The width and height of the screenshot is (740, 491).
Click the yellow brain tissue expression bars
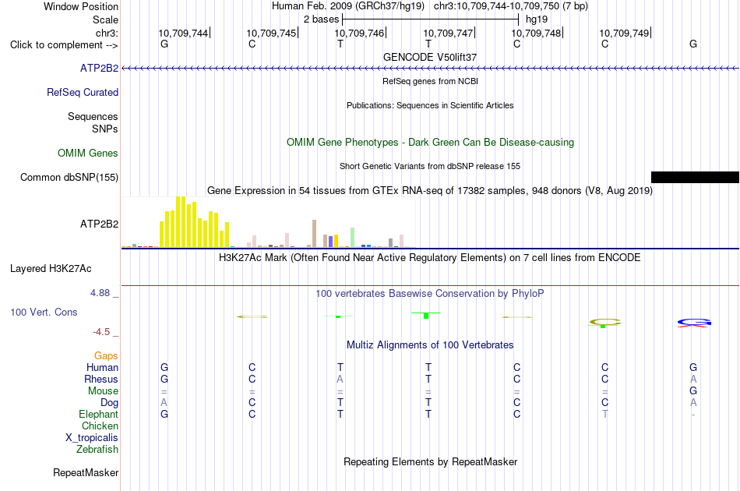195,222
